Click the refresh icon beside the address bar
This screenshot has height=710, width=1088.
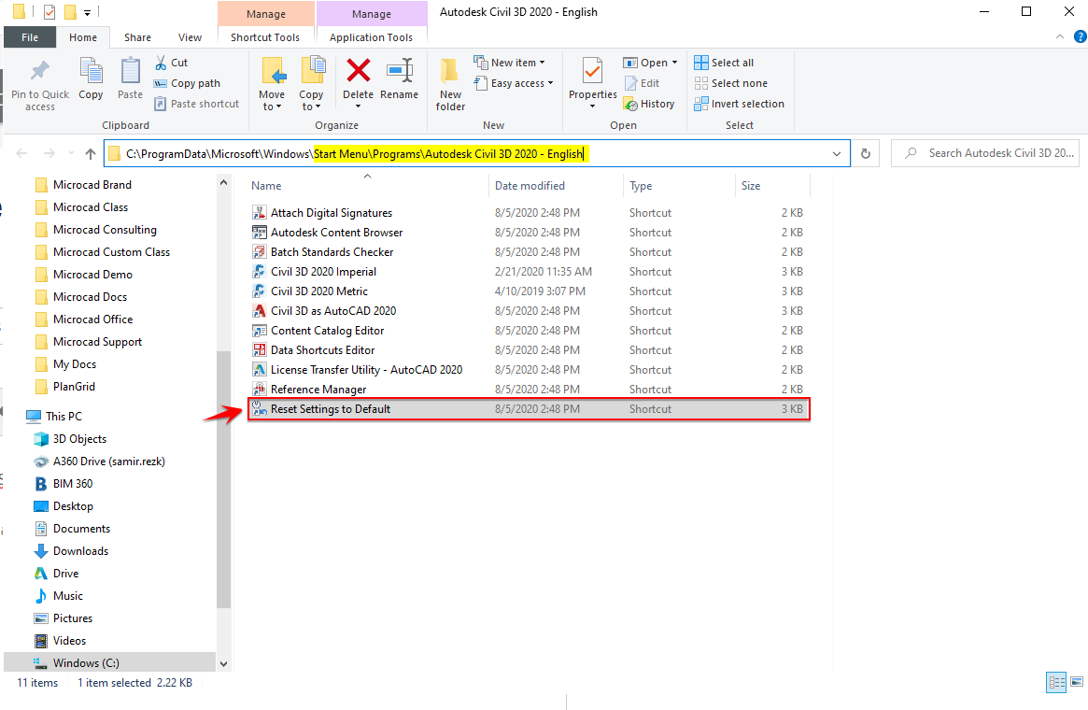(865, 153)
